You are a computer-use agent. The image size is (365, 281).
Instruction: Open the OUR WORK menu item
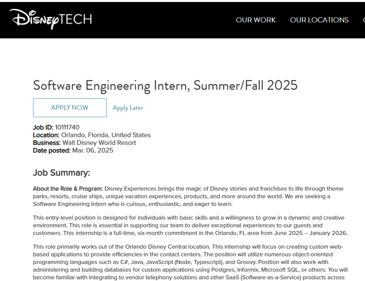[255, 20]
